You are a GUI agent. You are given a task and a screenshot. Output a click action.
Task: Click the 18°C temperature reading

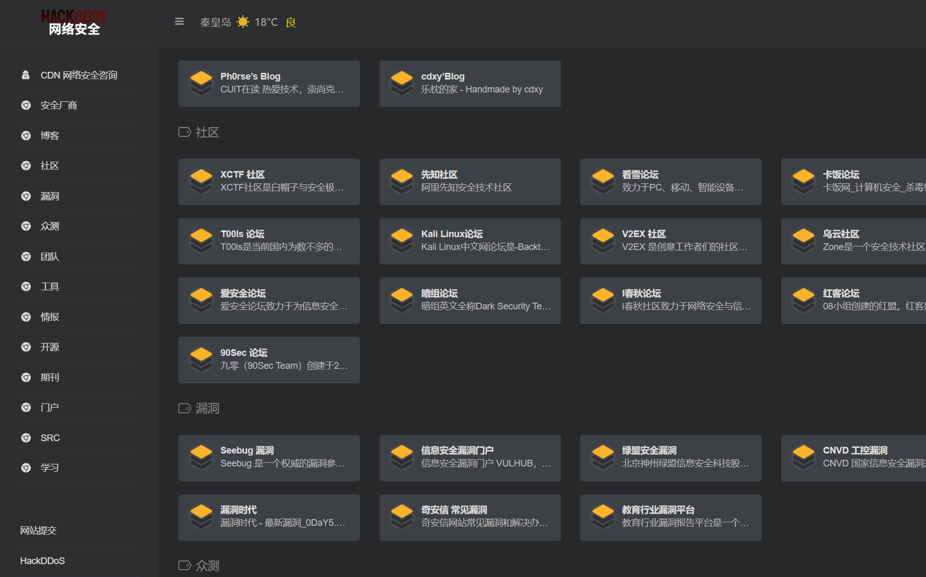(x=266, y=22)
